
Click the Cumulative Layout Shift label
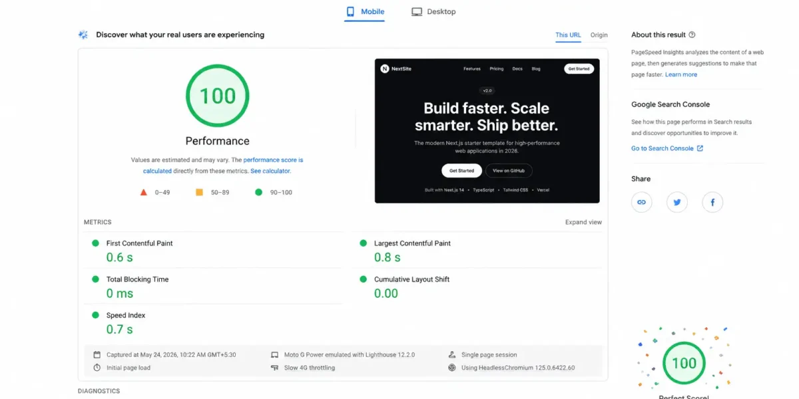(411, 279)
